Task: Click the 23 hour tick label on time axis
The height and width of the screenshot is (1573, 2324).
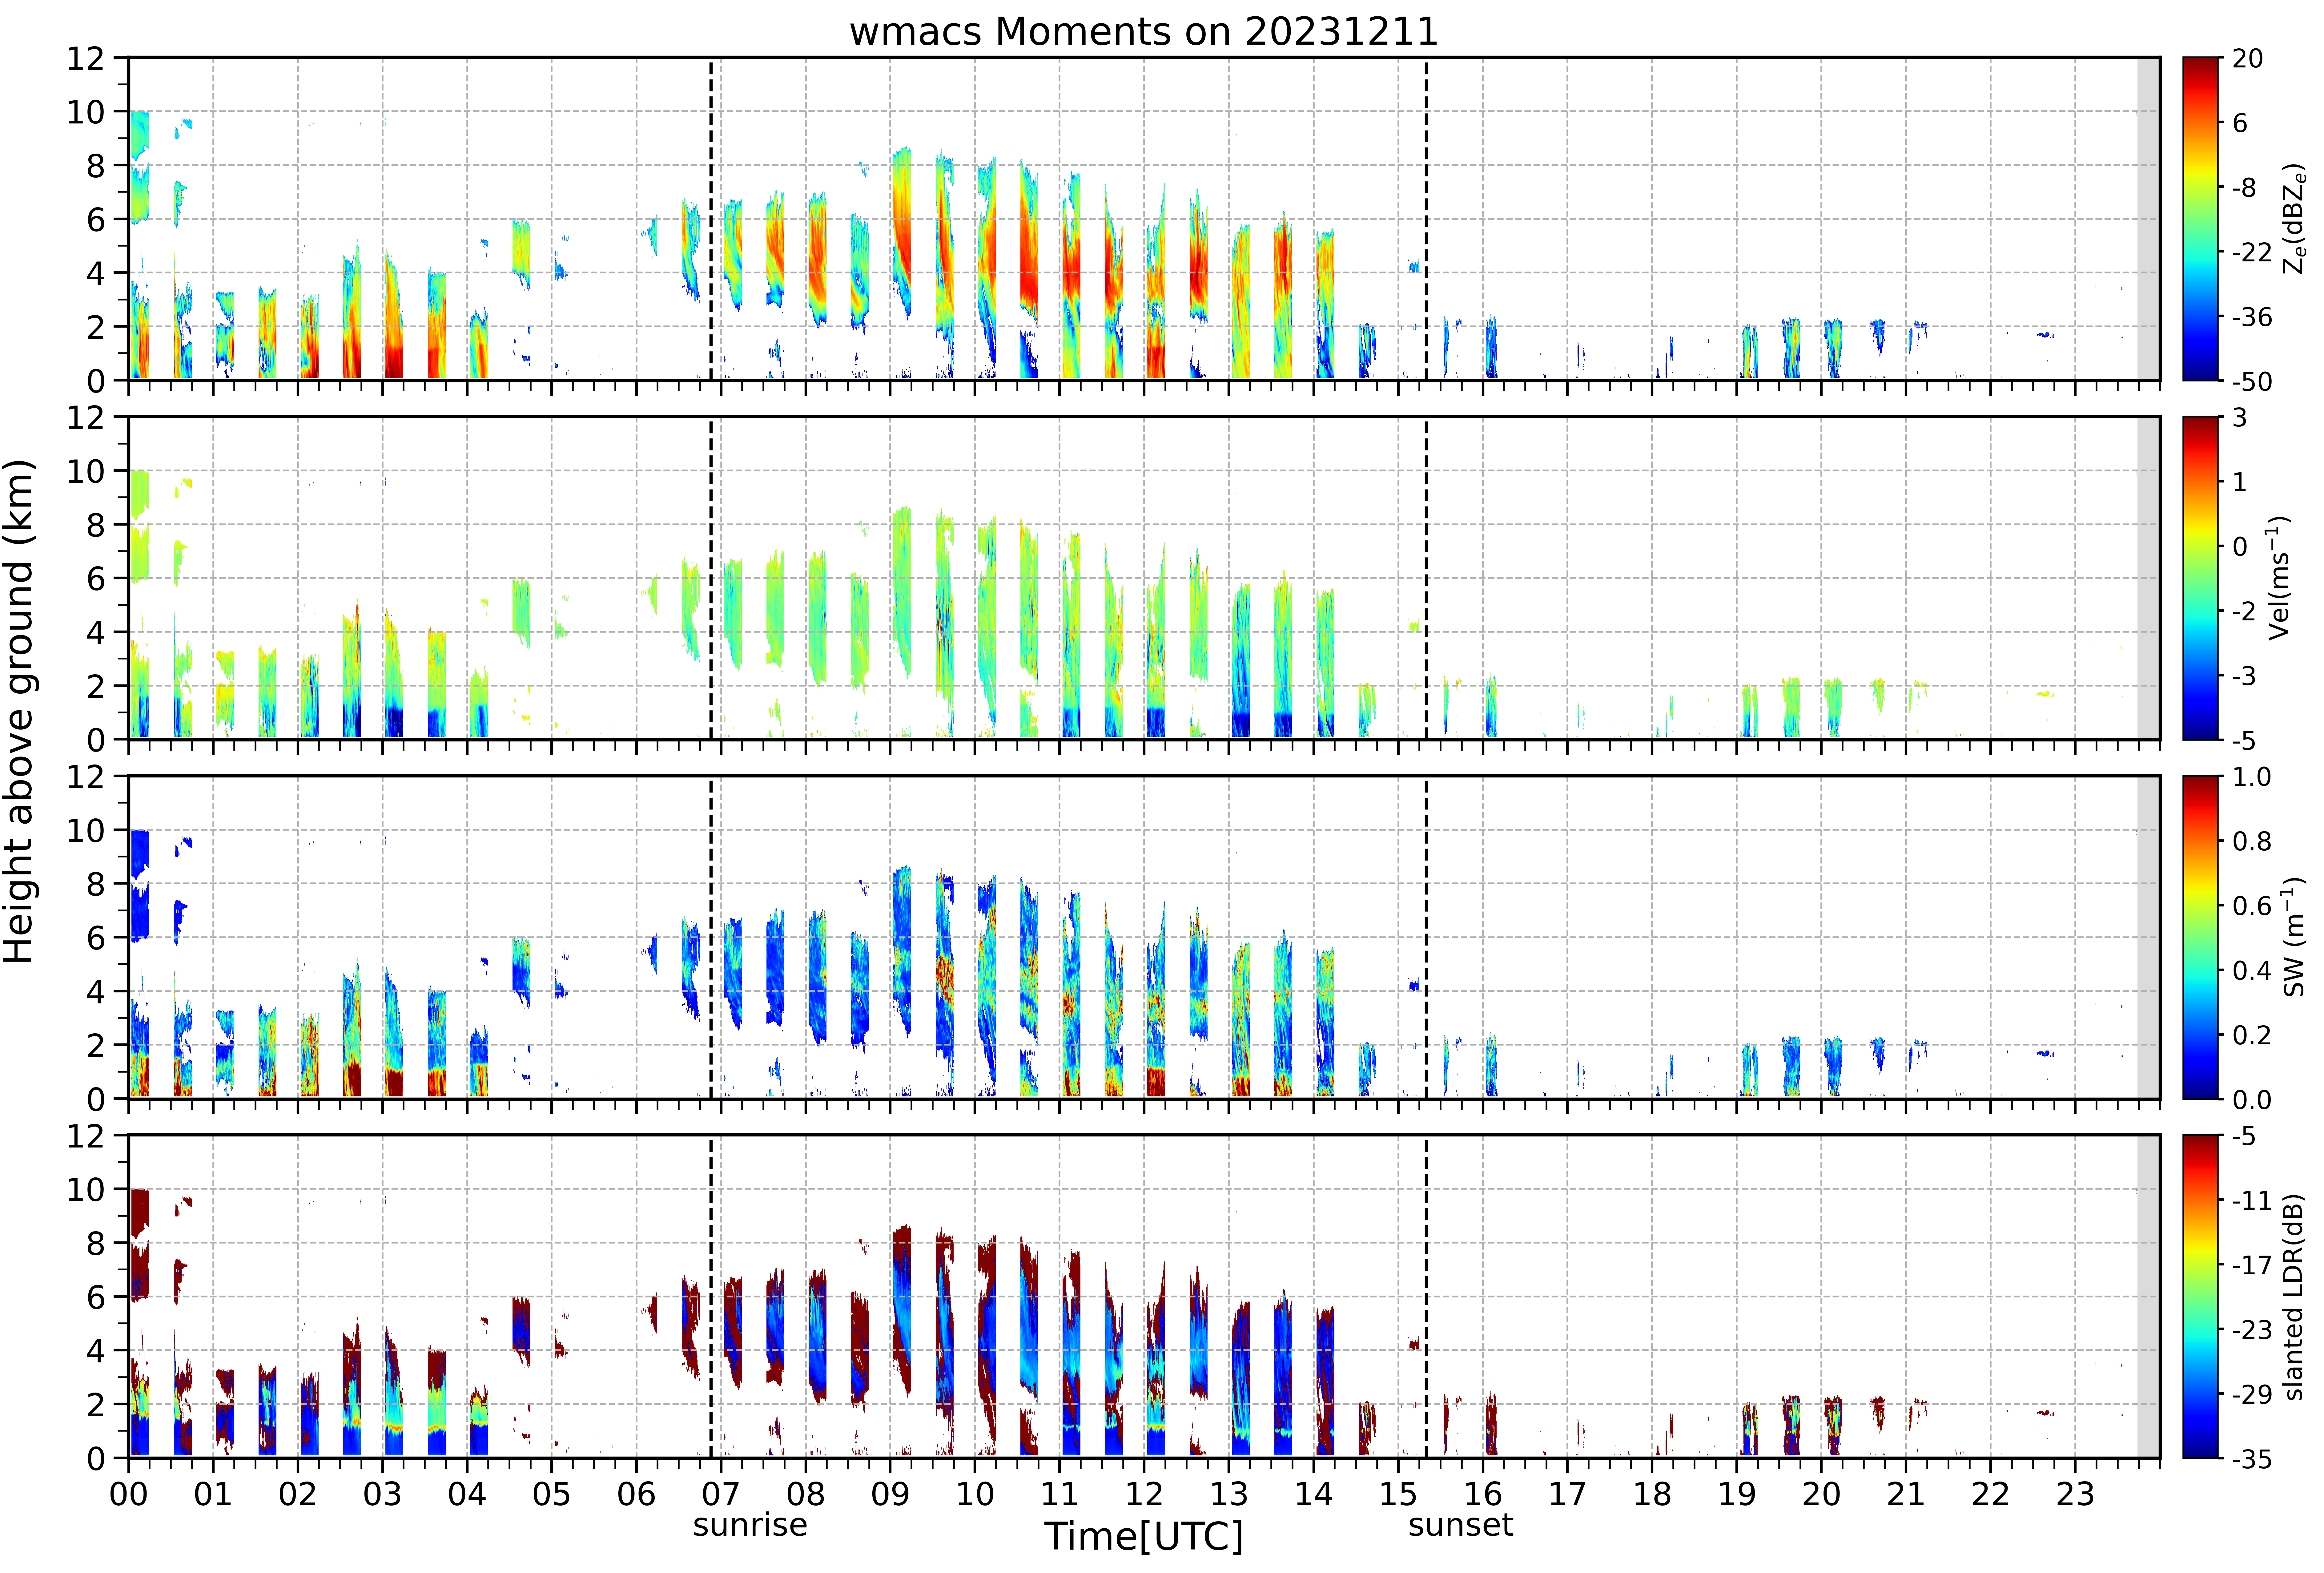Action: 2075,1494
